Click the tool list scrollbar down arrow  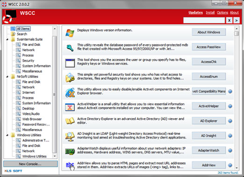tap(237, 168)
